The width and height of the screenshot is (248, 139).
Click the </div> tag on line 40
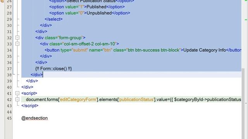coord(28,87)
